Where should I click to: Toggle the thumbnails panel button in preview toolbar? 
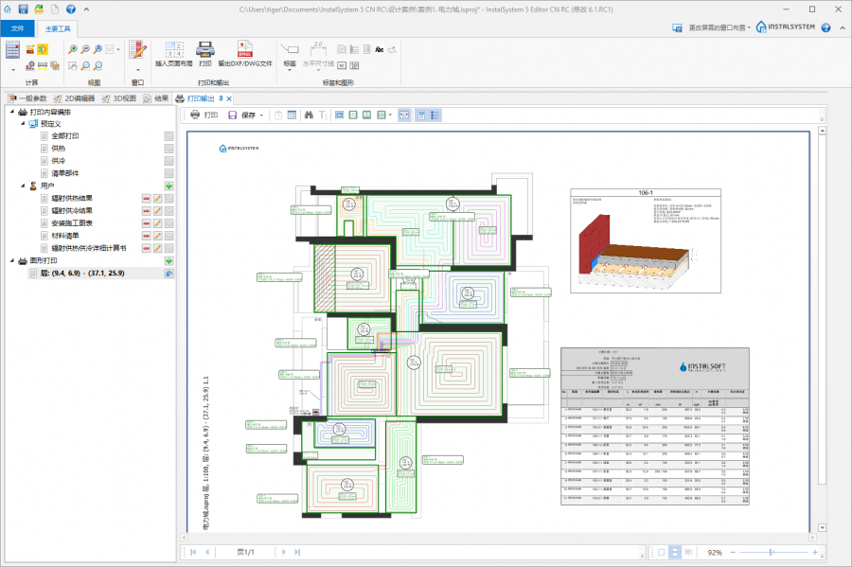pos(422,115)
